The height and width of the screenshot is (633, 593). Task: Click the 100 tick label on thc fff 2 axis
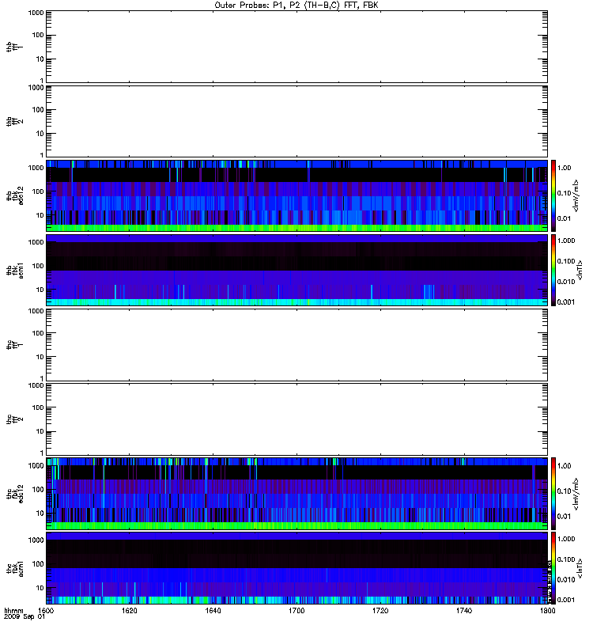point(38,407)
